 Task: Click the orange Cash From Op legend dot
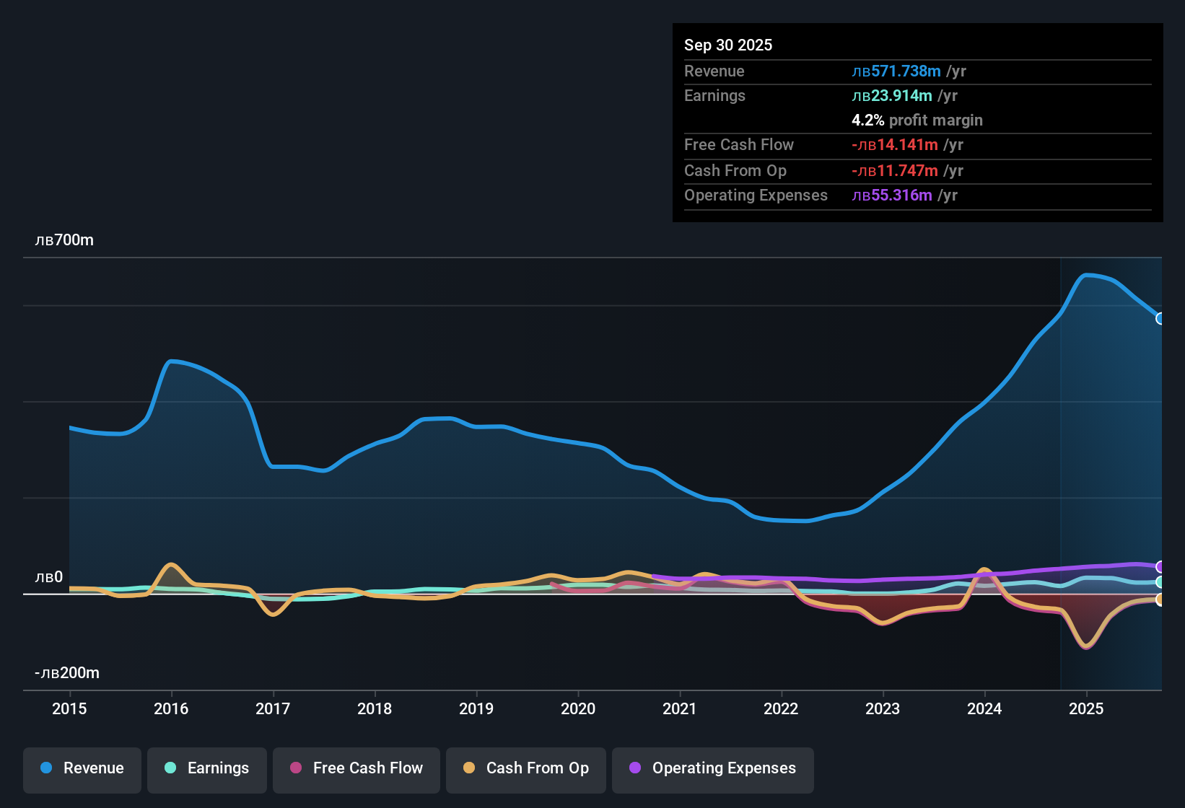pos(469,768)
